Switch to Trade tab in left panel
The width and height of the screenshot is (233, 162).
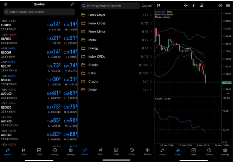coord(39,152)
